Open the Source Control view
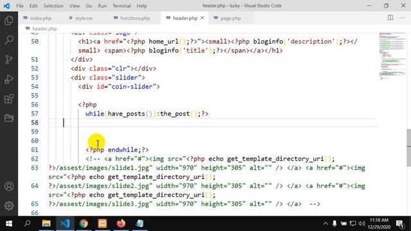 coord(9,60)
